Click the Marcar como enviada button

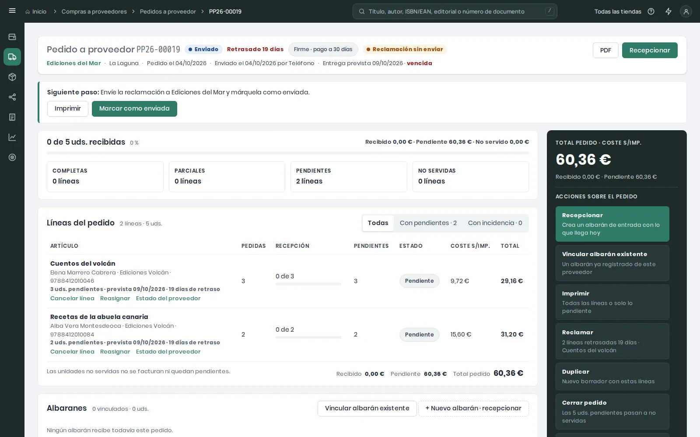pos(134,109)
